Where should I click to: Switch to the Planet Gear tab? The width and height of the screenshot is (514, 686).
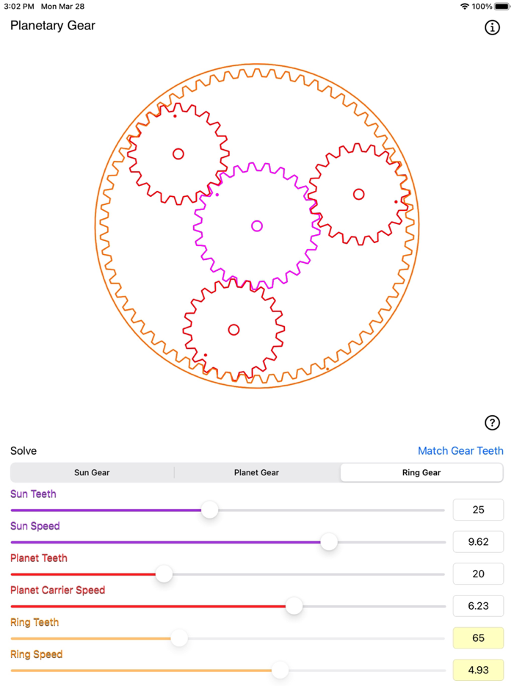[256, 472]
